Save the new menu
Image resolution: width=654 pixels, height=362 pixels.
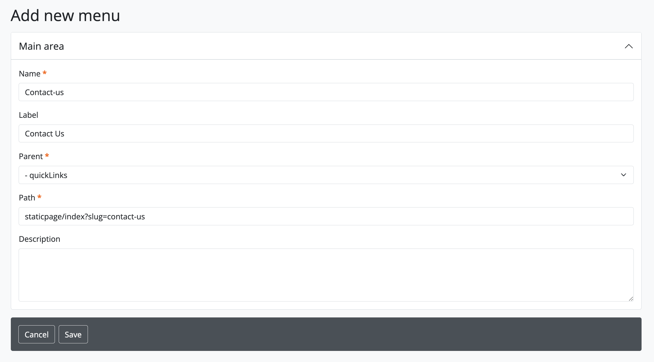73,334
